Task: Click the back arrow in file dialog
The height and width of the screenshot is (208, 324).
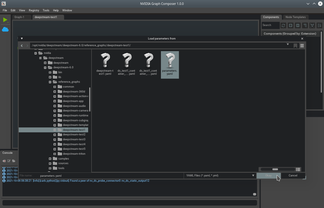Action: click(x=21, y=46)
